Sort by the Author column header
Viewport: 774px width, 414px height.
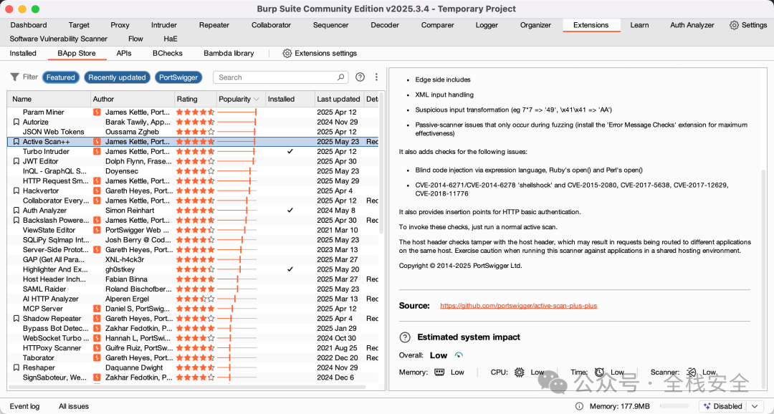(x=133, y=99)
